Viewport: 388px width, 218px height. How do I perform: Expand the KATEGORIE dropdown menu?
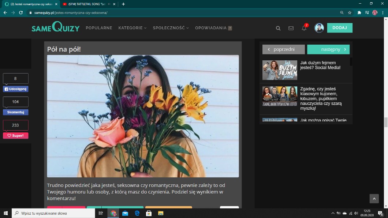point(132,28)
